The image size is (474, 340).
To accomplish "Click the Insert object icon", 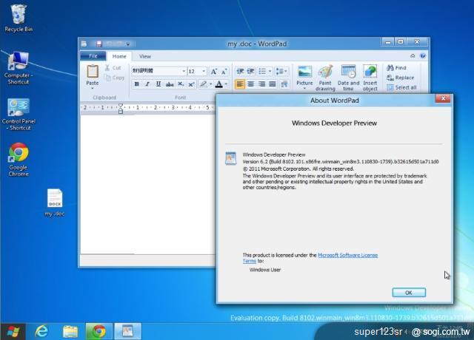I will tap(370, 72).
